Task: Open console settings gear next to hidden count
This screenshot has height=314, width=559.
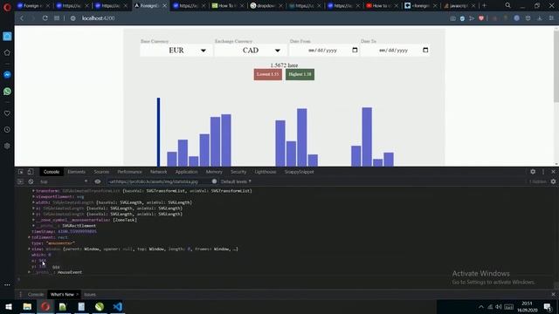Action: pos(553,181)
